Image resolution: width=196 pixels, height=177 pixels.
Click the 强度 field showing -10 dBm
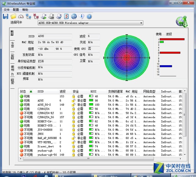[x=46, y=49]
